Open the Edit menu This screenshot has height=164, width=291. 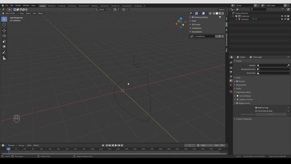[12, 5]
